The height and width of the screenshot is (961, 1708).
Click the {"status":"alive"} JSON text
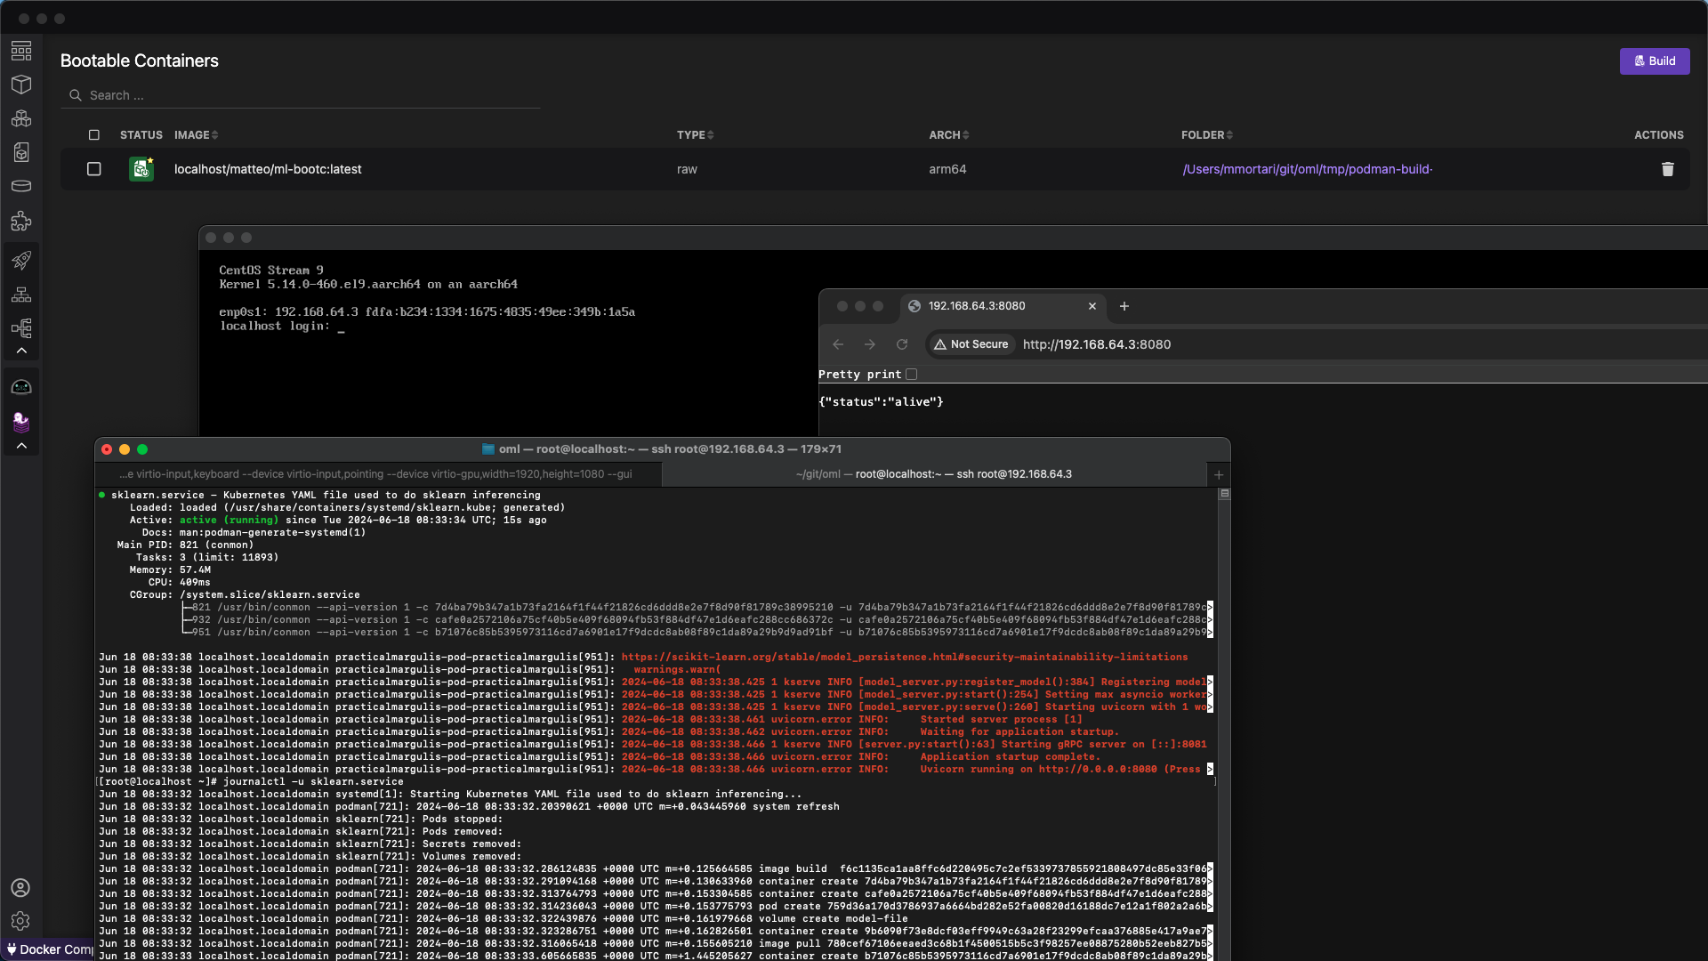[x=881, y=402]
